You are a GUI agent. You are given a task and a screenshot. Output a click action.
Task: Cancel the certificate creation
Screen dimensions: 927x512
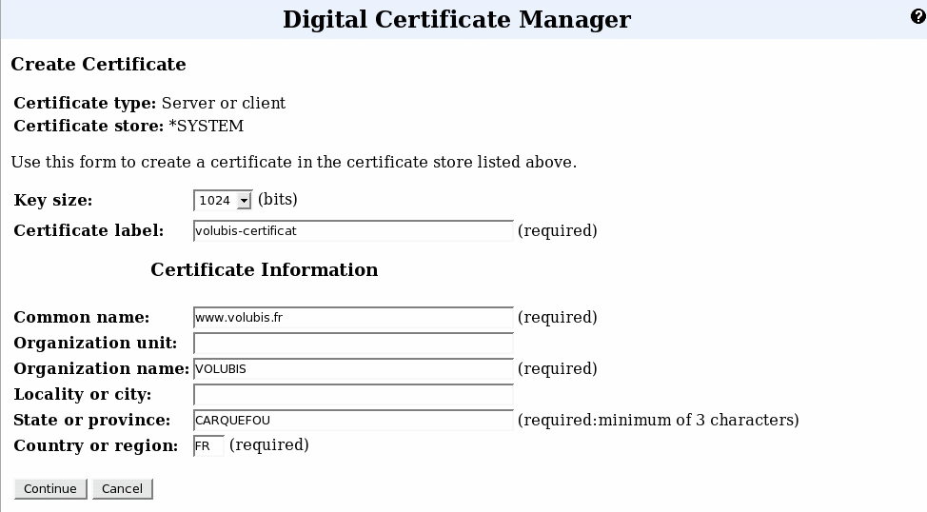pyautogui.click(x=123, y=489)
